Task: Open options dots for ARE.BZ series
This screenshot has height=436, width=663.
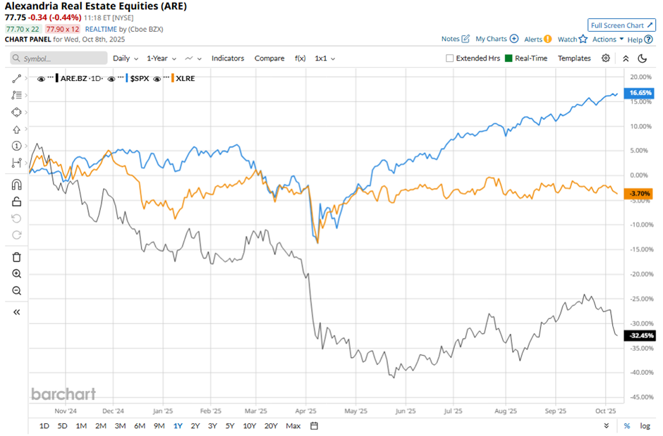Action: tap(51, 77)
